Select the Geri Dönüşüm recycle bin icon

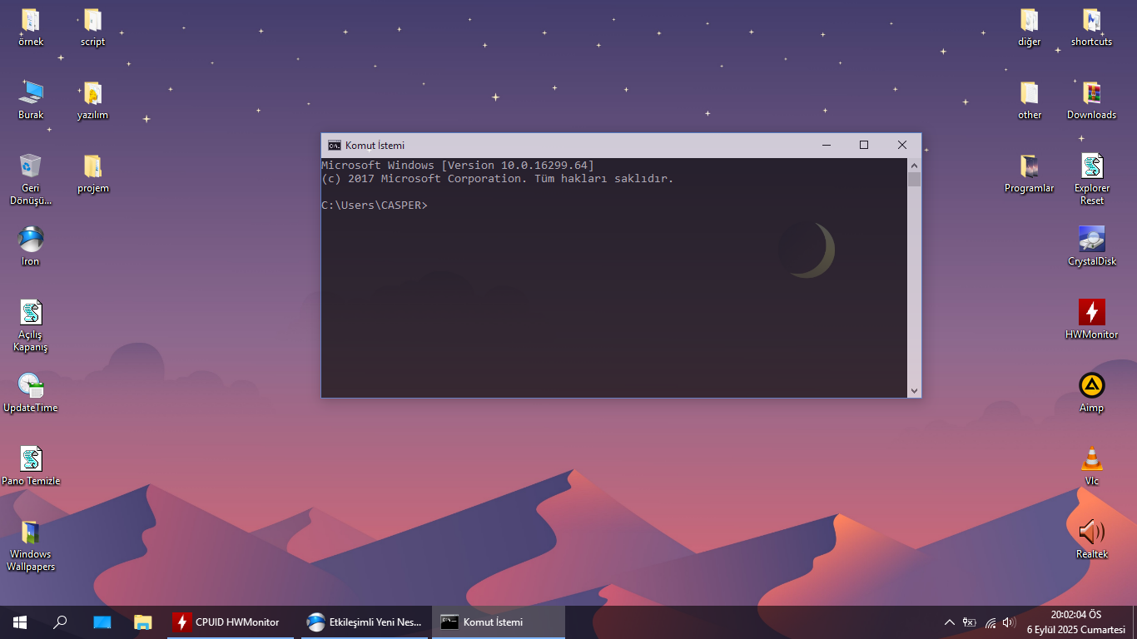31,166
